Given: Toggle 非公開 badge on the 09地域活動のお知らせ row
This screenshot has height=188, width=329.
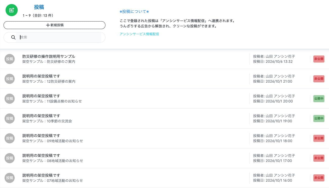Looking at the screenshot, I should coord(319,138).
